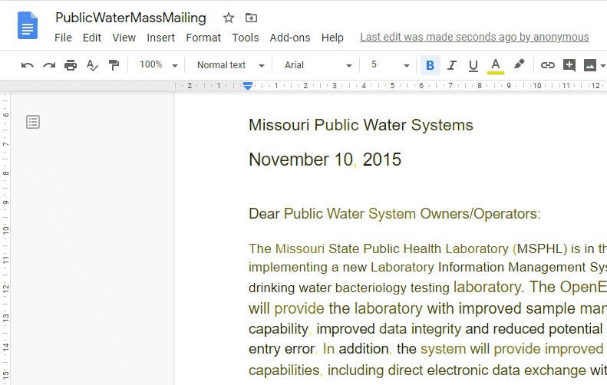Click the document title PublicWaterMassMailing
The height and width of the screenshot is (385, 607).
pyautogui.click(x=131, y=18)
